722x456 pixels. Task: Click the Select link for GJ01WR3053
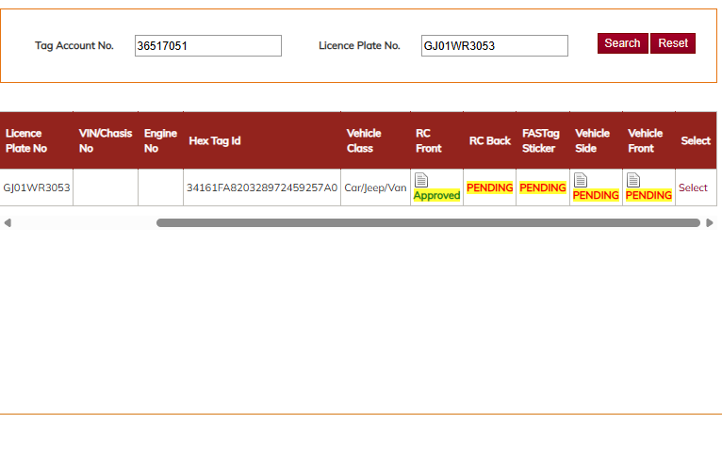[x=693, y=187]
